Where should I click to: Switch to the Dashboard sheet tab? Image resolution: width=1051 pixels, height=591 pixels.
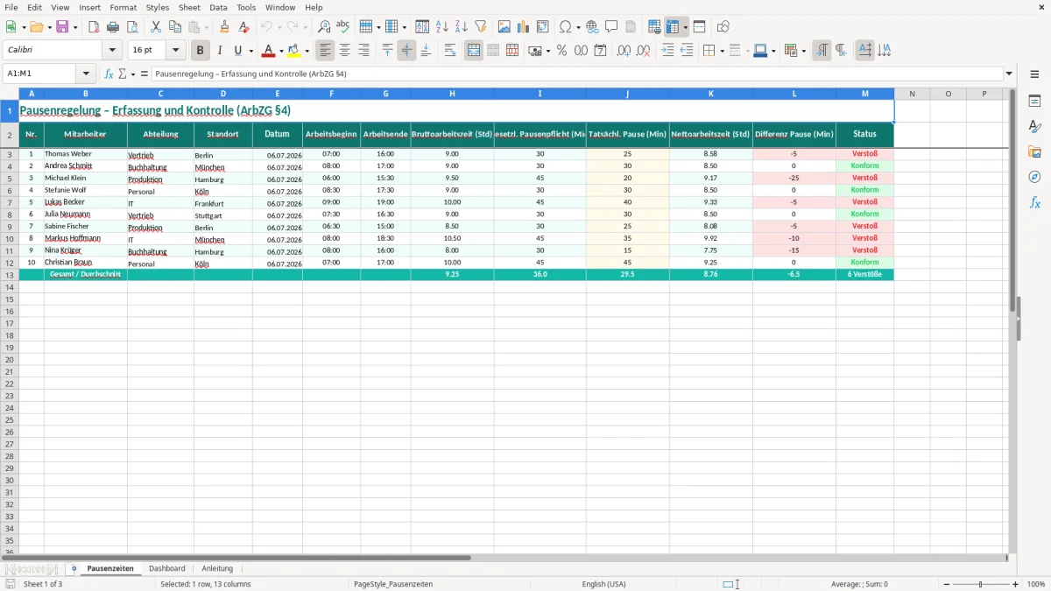click(x=167, y=568)
